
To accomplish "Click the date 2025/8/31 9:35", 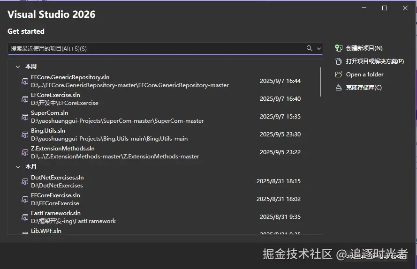I will [x=280, y=217].
